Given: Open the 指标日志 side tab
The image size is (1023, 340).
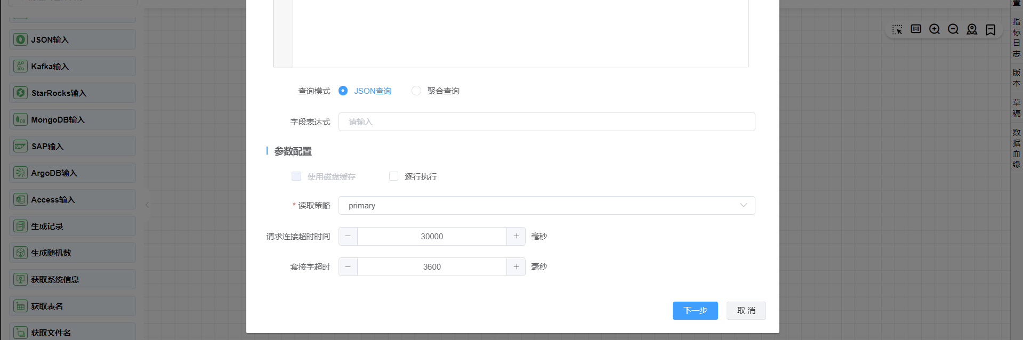Looking at the screenshot, I should (1017, 37).
